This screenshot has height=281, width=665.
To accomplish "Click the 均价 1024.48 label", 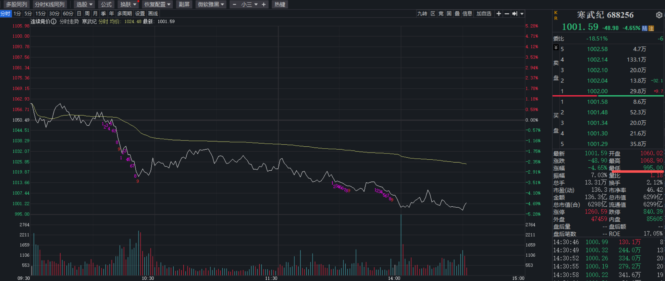I will 125,21.
